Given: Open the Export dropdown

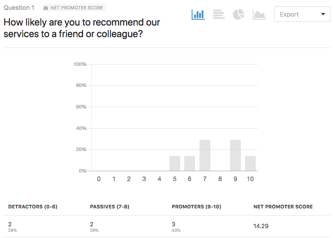Looking at the screenshot, I should (x=302, y=14).
